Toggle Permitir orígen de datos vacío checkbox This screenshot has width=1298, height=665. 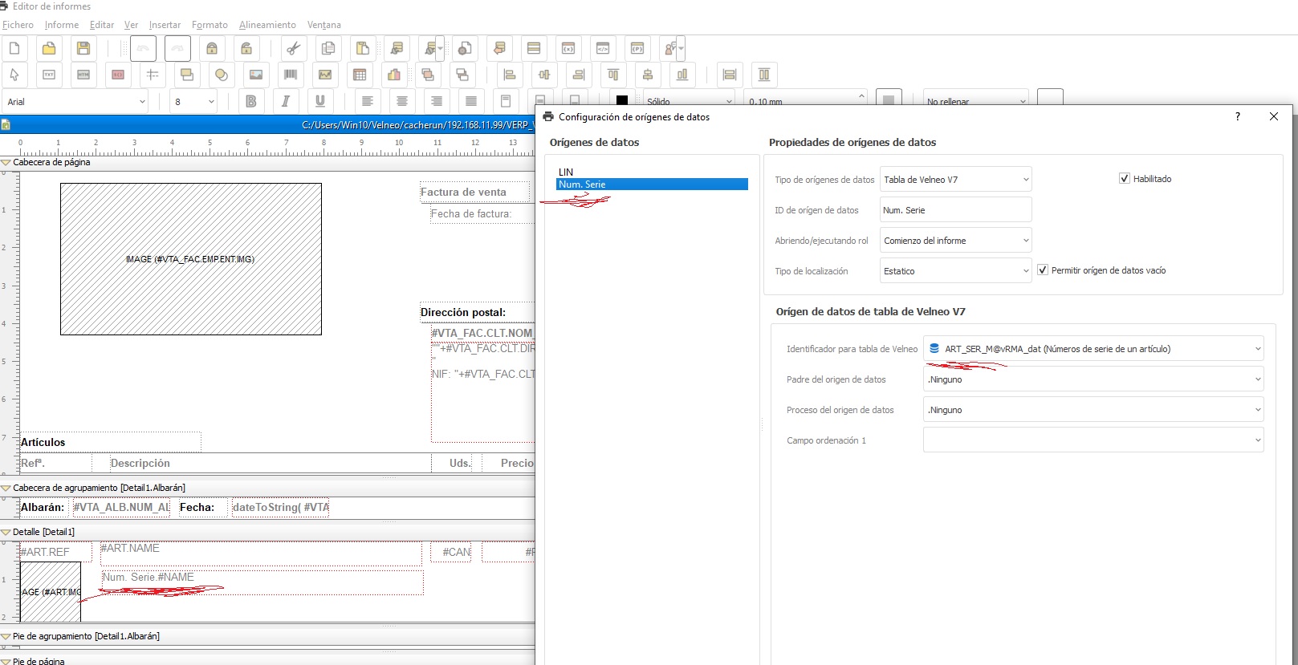coord(1043,270)
